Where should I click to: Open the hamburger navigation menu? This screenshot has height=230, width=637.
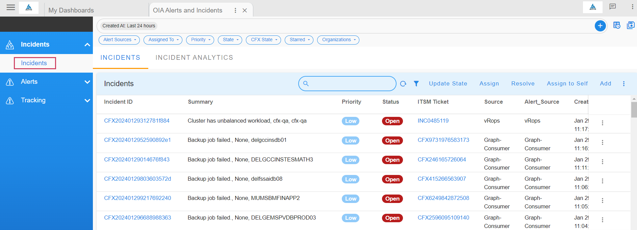[x=11, y=7]
